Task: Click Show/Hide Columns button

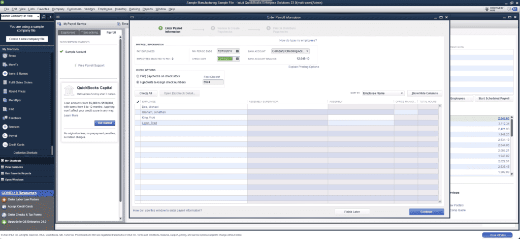Action: (425, 93)
